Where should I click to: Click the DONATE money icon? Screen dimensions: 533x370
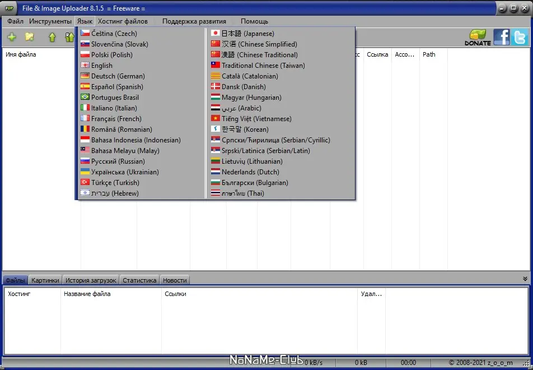tap(478, 38)
